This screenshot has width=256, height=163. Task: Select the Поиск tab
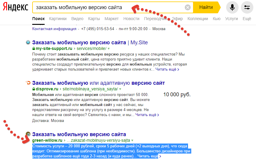(38, 19)
